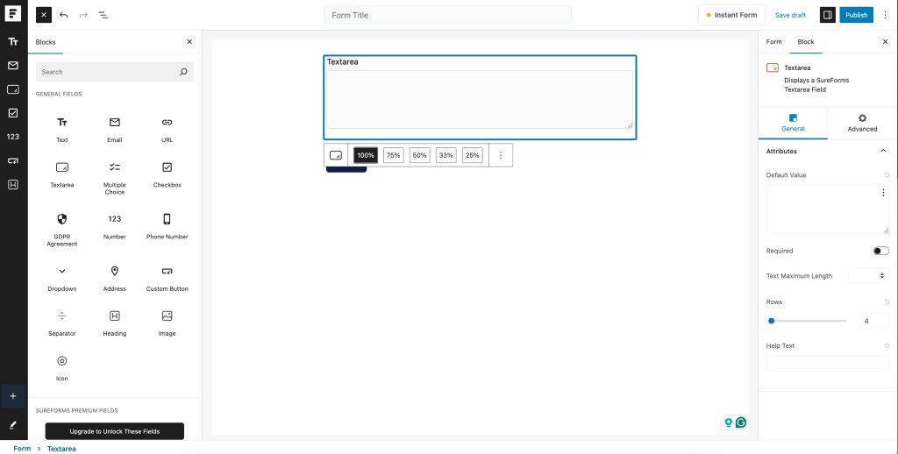Click Save draft link
Image resolution: width=898 pixels, height=454 pixels.
(790, 15)
